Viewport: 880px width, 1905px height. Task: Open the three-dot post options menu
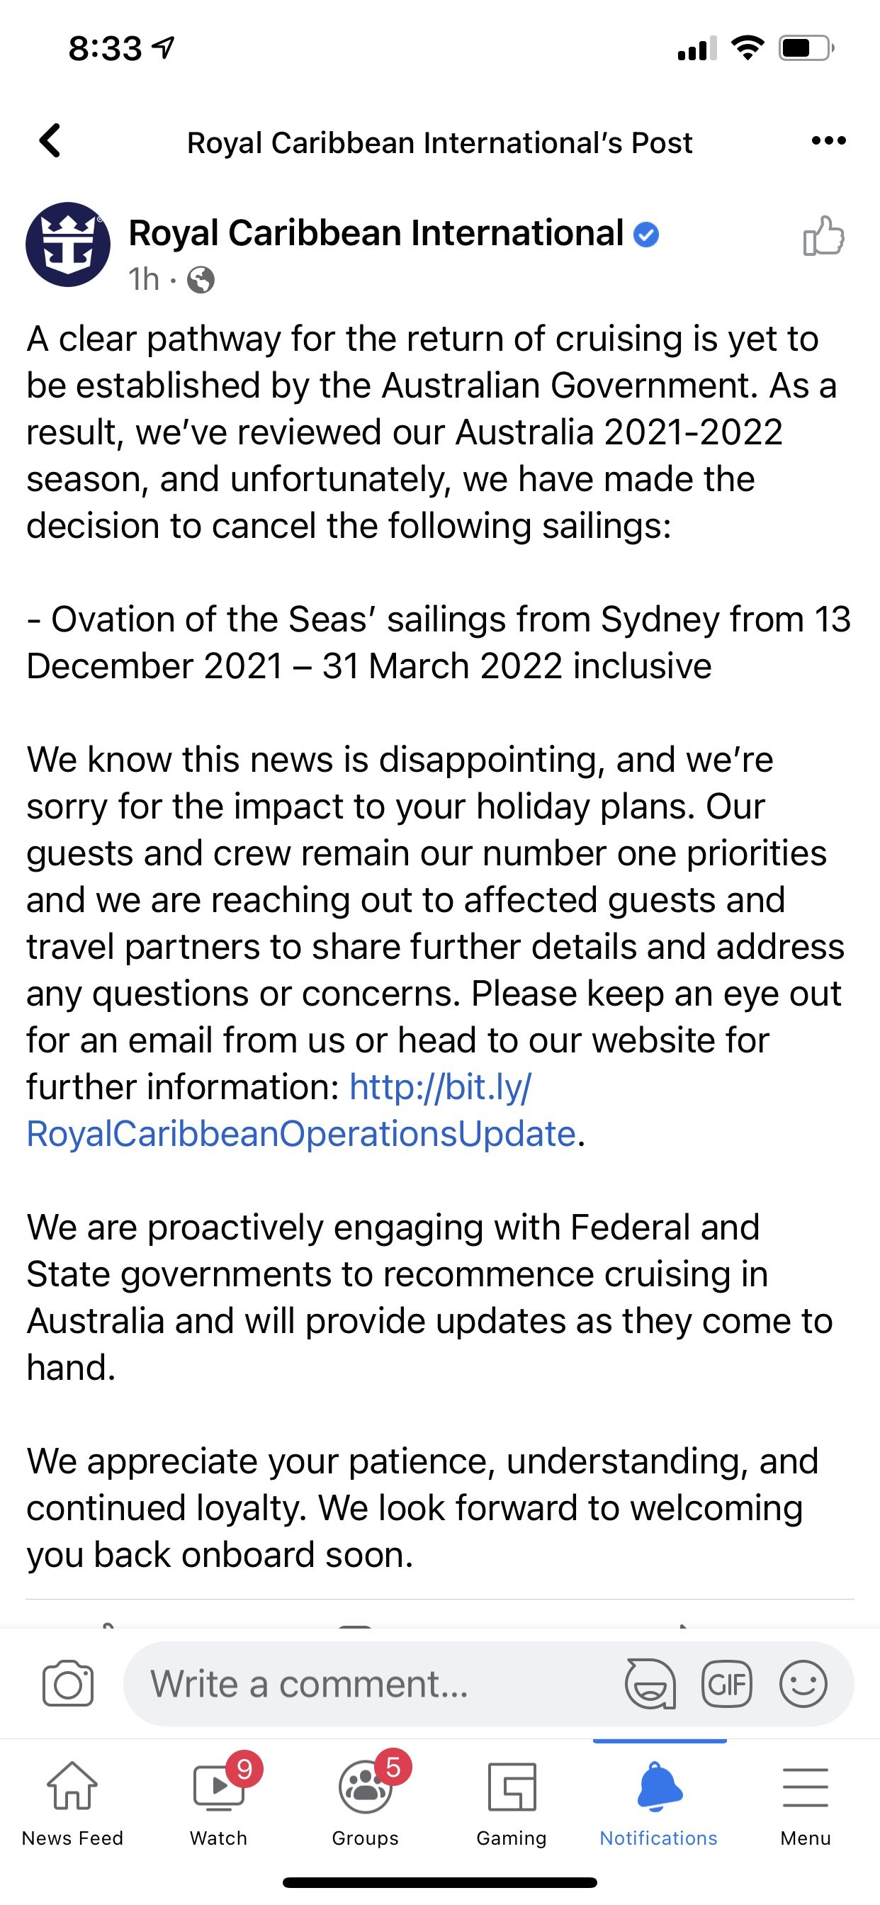click(x=828, y=140)
